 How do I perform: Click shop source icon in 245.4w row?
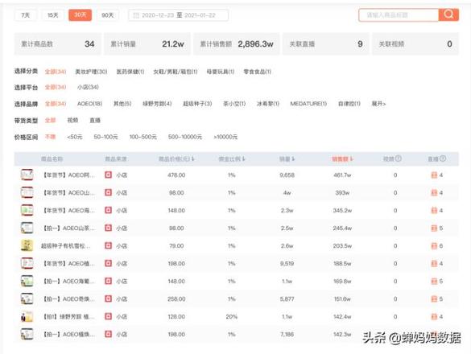(x=108, y=228)
